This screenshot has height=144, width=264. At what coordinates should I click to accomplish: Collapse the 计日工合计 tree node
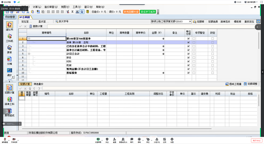(29, 54)
